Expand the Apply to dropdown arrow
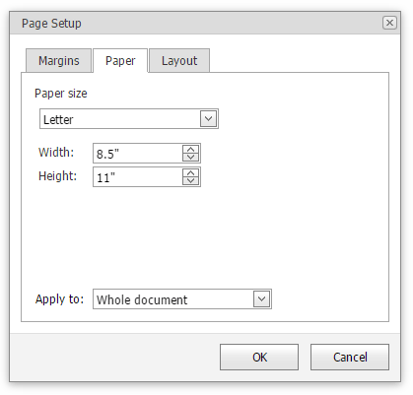413x395 pixels. (x=261, y=299)
